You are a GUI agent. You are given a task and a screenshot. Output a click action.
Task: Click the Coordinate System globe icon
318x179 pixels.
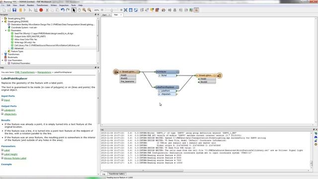[x=9, y=27]
